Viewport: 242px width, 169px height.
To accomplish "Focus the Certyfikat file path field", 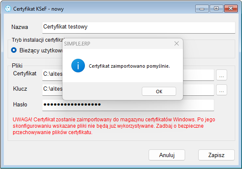I will click(128, 75).
